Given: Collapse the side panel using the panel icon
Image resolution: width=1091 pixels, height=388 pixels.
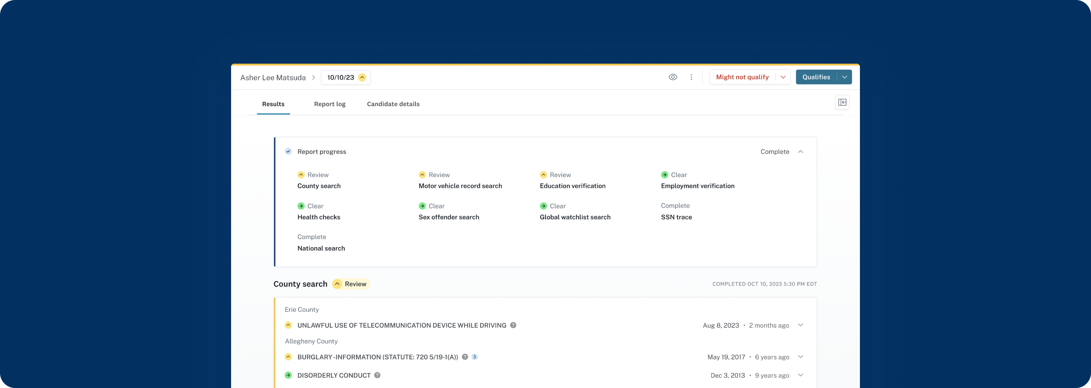Looking at the screenshot, I should (x=842, y=102).
